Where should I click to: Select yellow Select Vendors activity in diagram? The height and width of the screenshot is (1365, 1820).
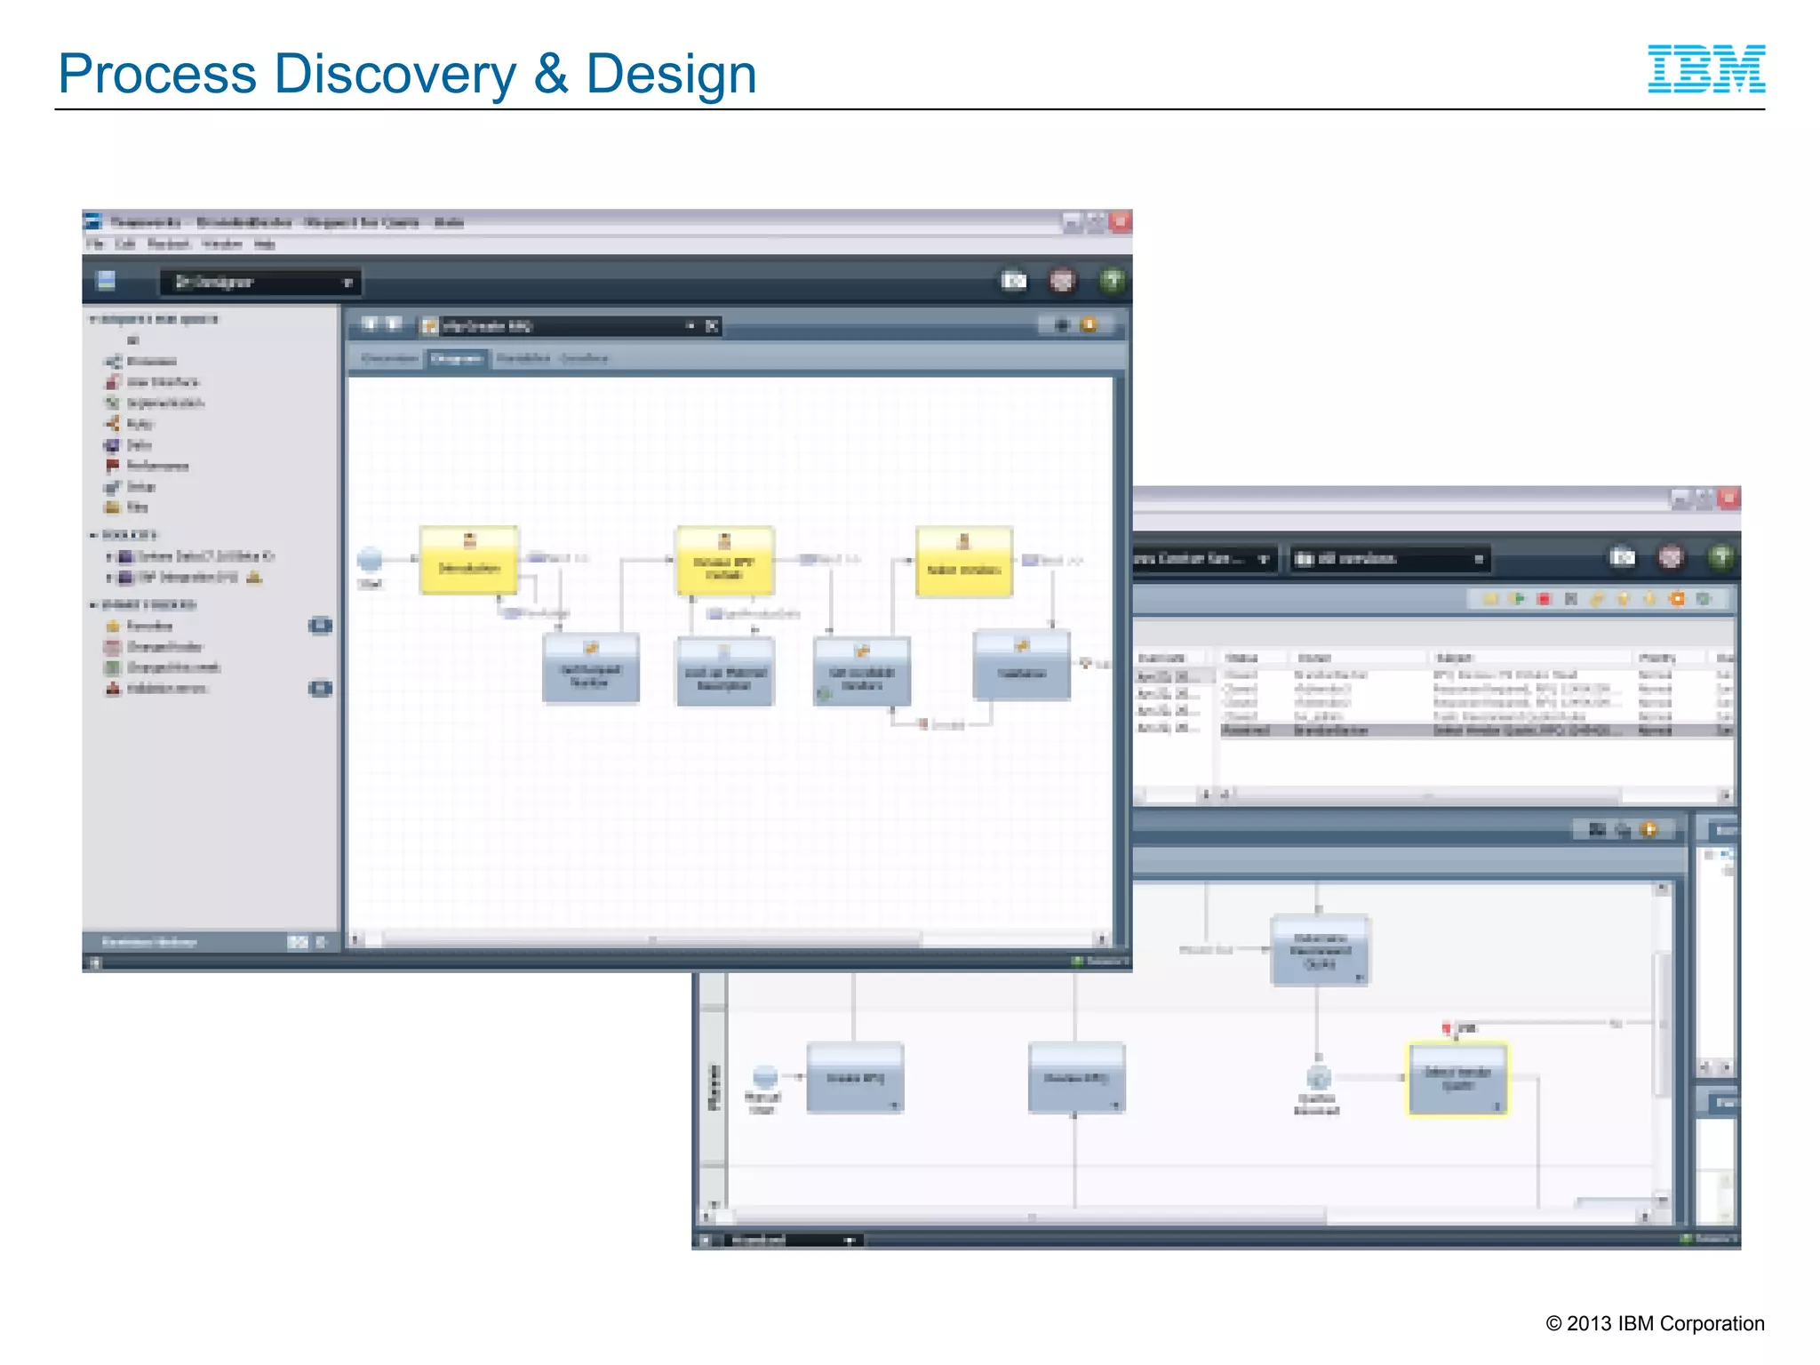point(963,562)
